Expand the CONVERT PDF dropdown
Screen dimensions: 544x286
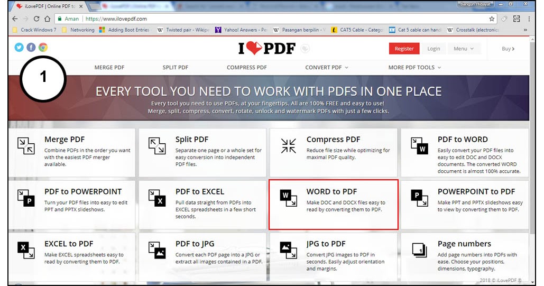coord(327,67)
